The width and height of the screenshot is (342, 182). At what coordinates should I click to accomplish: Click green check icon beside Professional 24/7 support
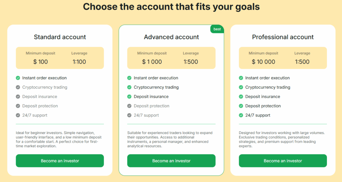[x=241, y=115]
